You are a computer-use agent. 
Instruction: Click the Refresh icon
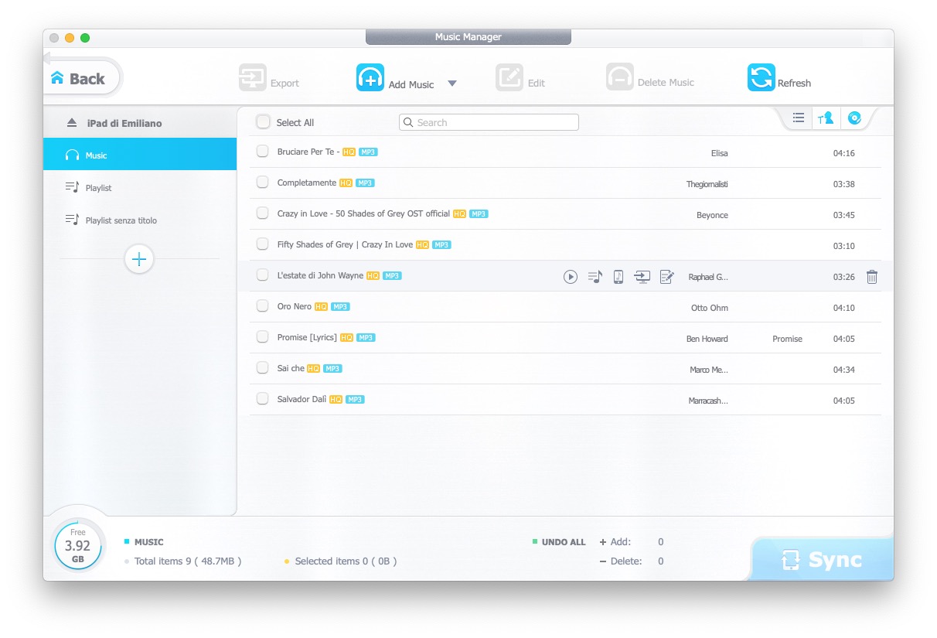pos(762,78)
